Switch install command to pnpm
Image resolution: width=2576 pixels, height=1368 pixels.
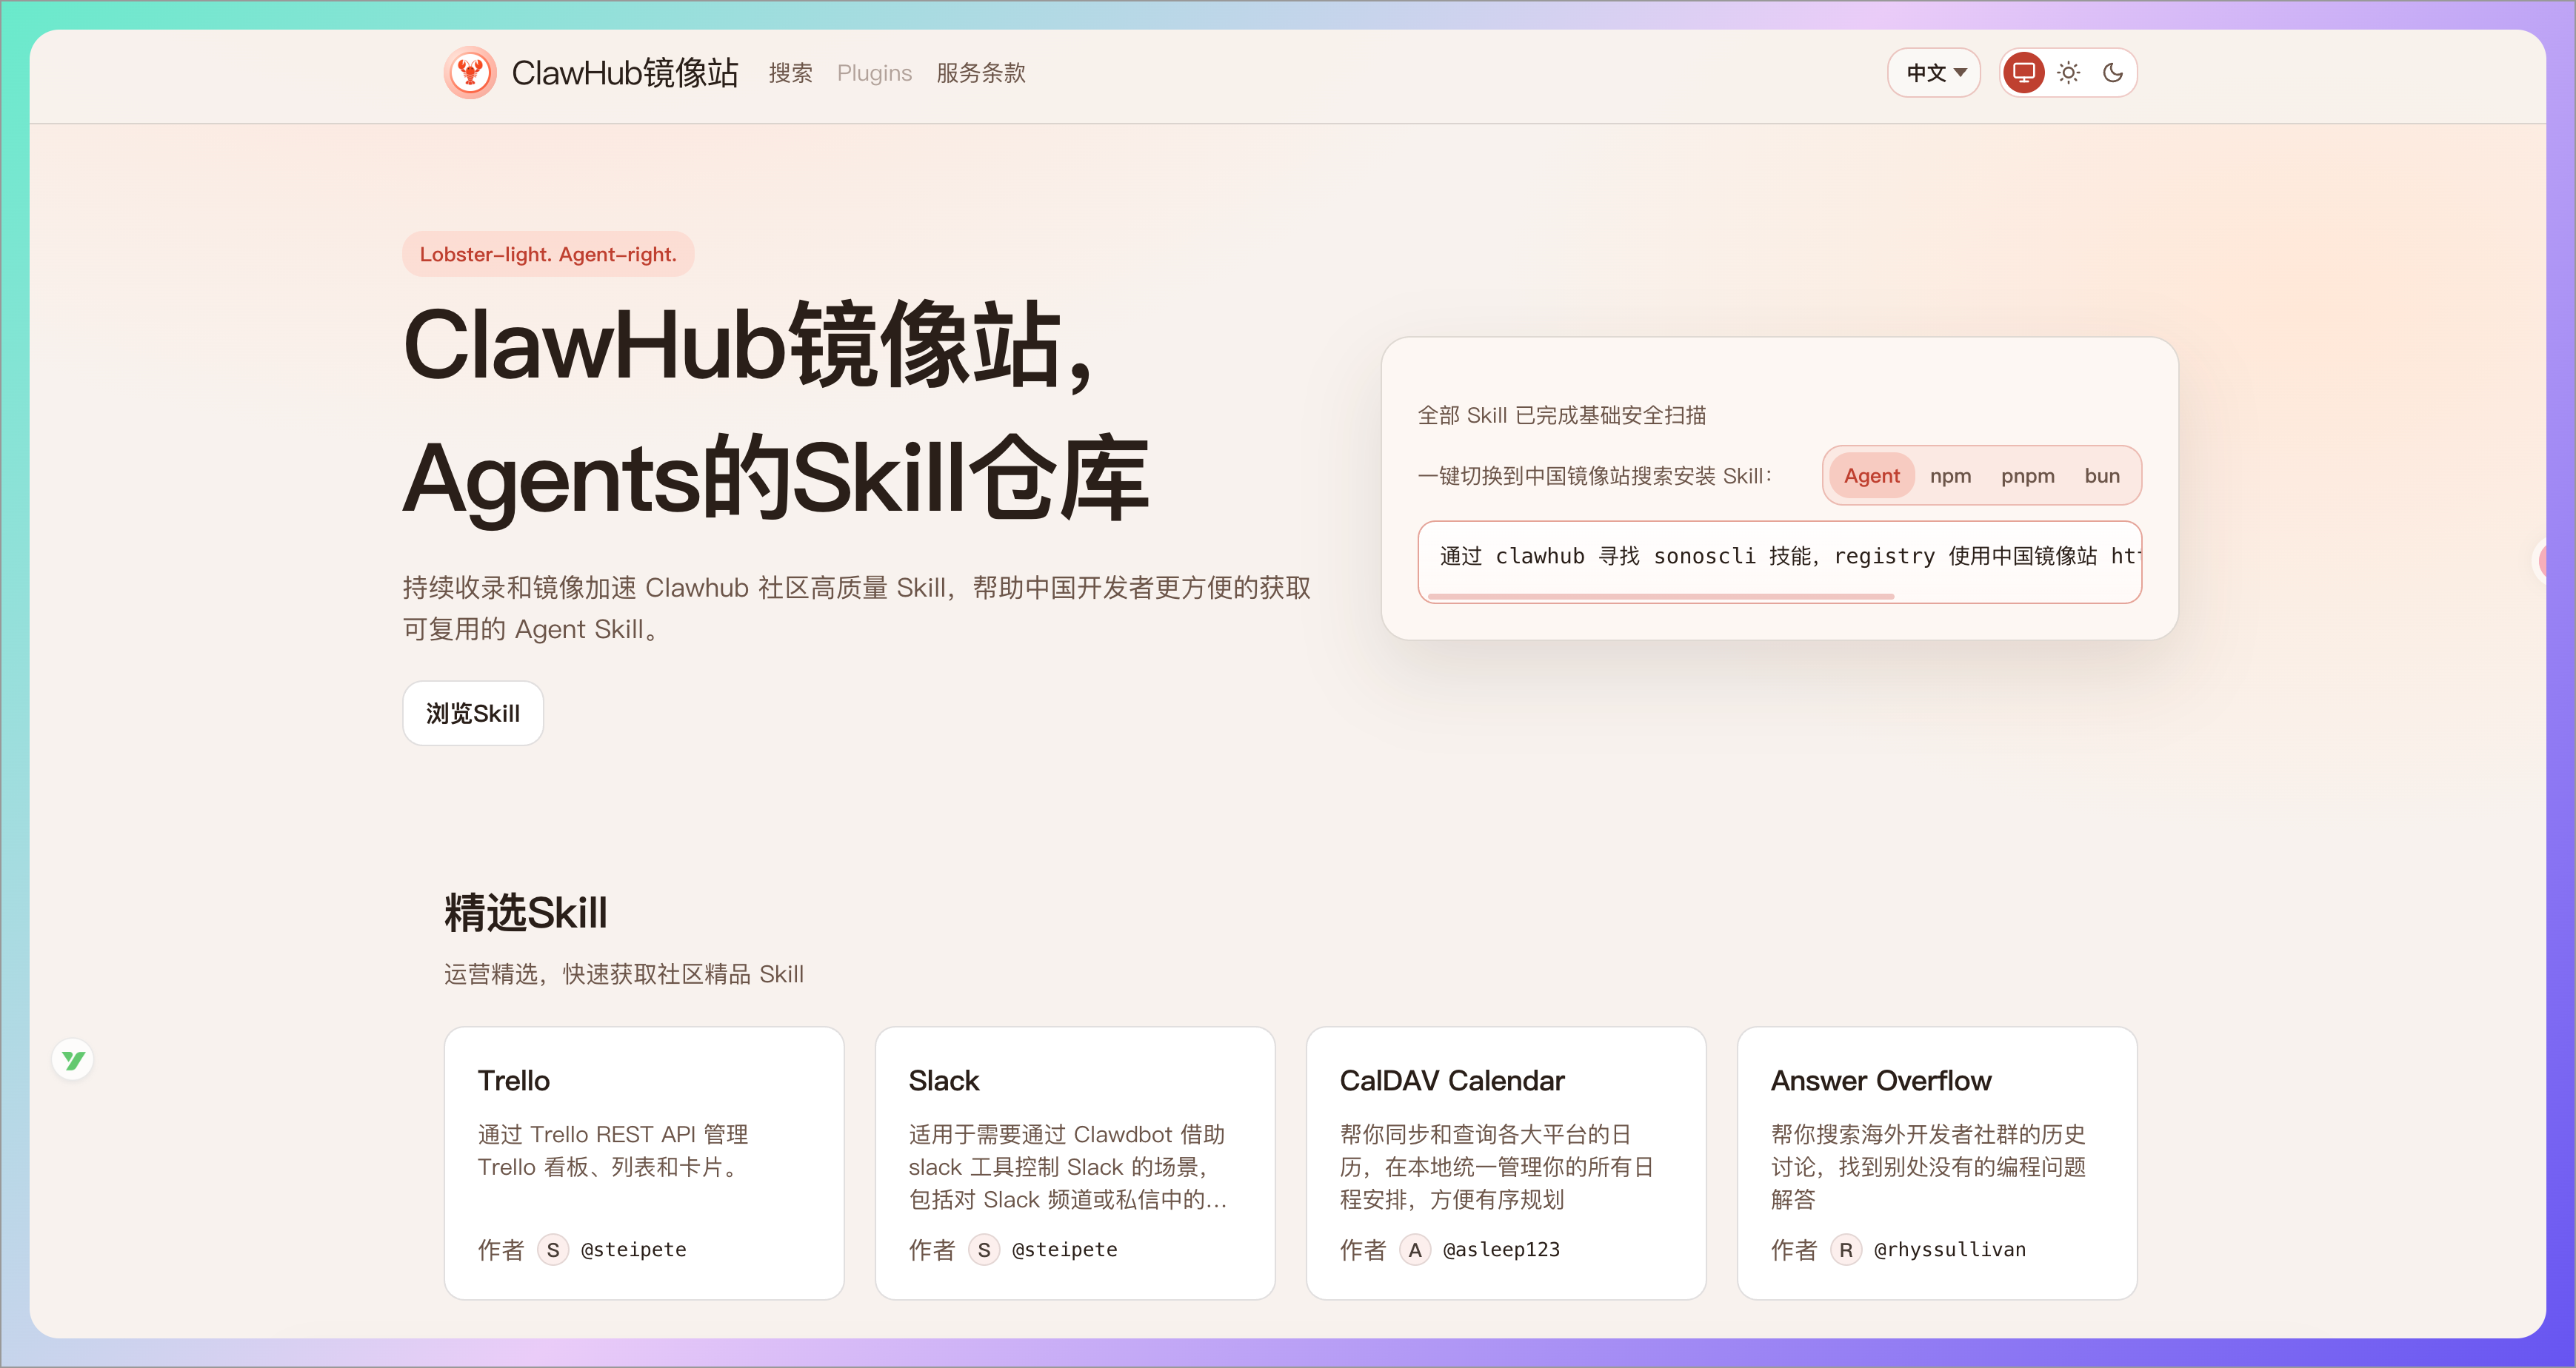(2028, 475)
